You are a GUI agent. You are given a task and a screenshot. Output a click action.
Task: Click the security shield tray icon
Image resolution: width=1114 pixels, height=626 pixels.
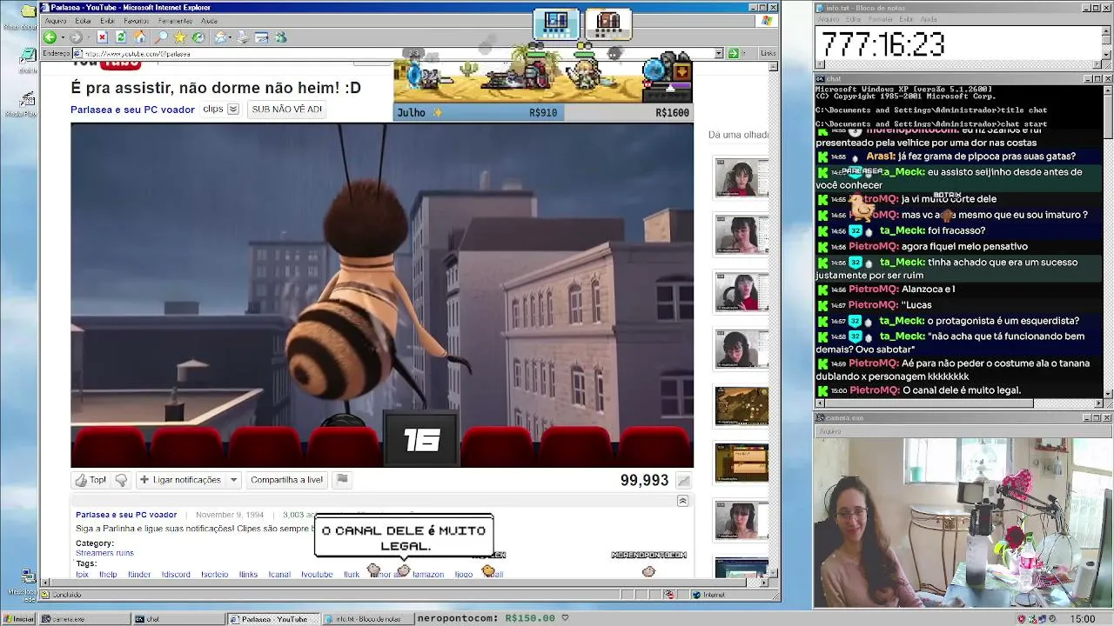(1022, 619)
